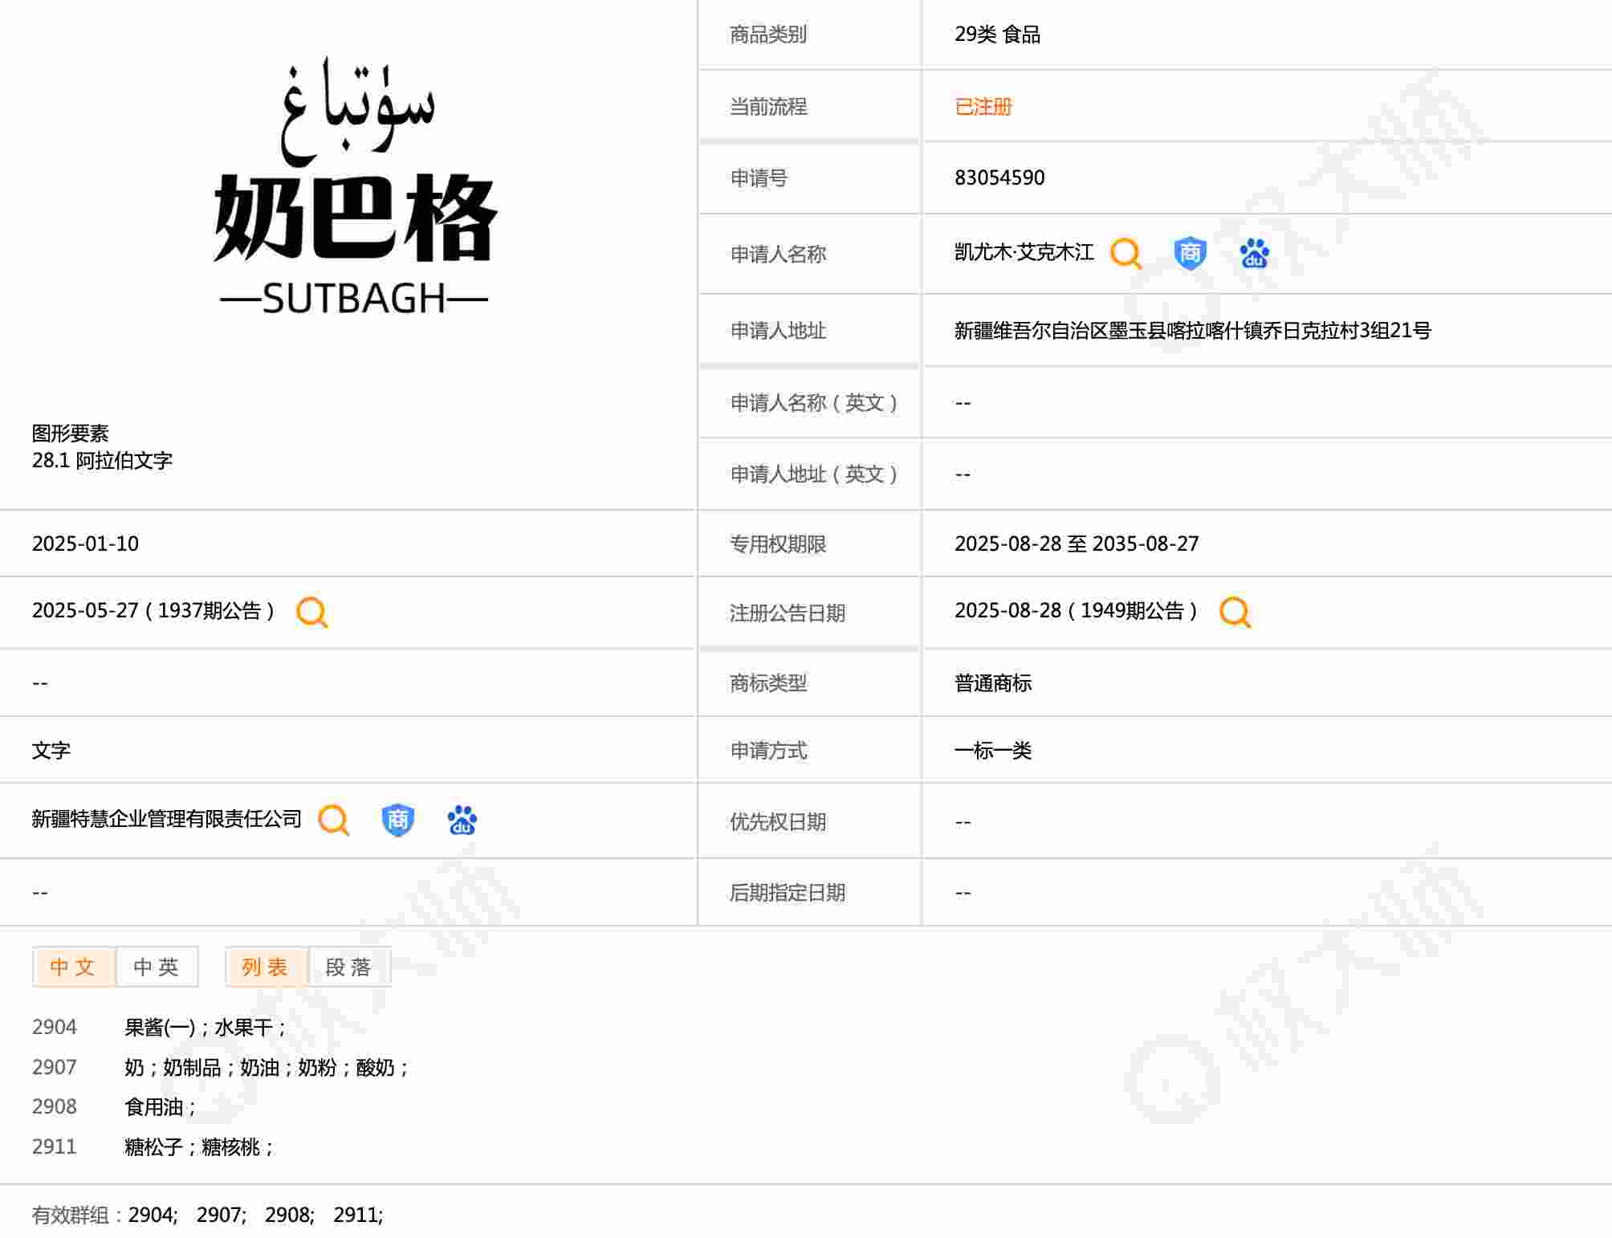Switch goods list to 中英 bilingual view
The image size is (1612, 1238).
coord(157,967)
